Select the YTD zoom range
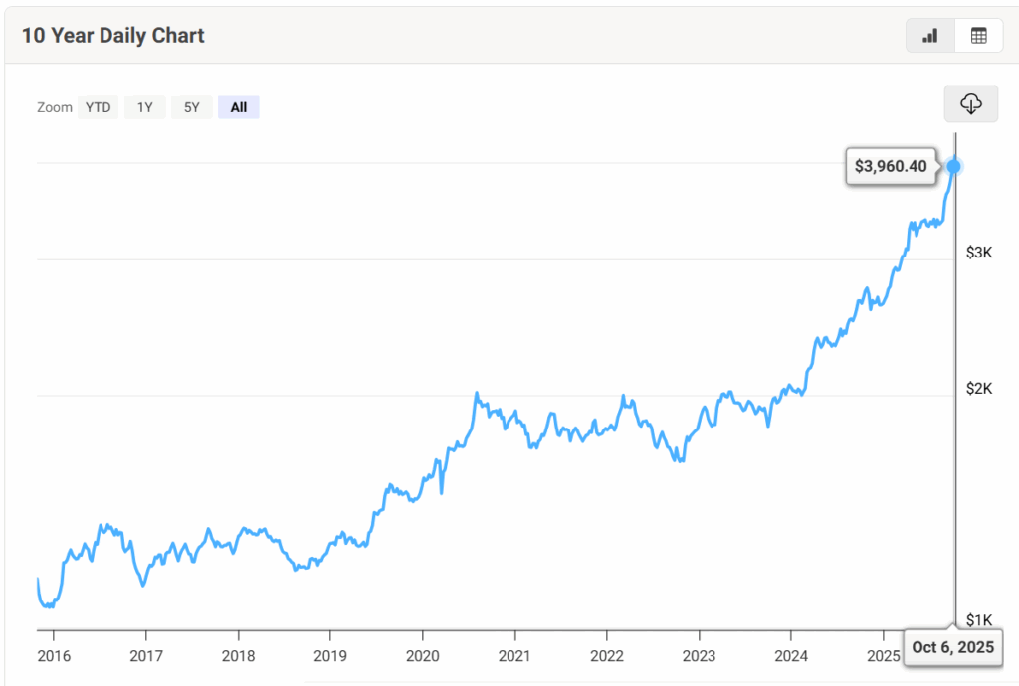 click(x=98, y=107)
